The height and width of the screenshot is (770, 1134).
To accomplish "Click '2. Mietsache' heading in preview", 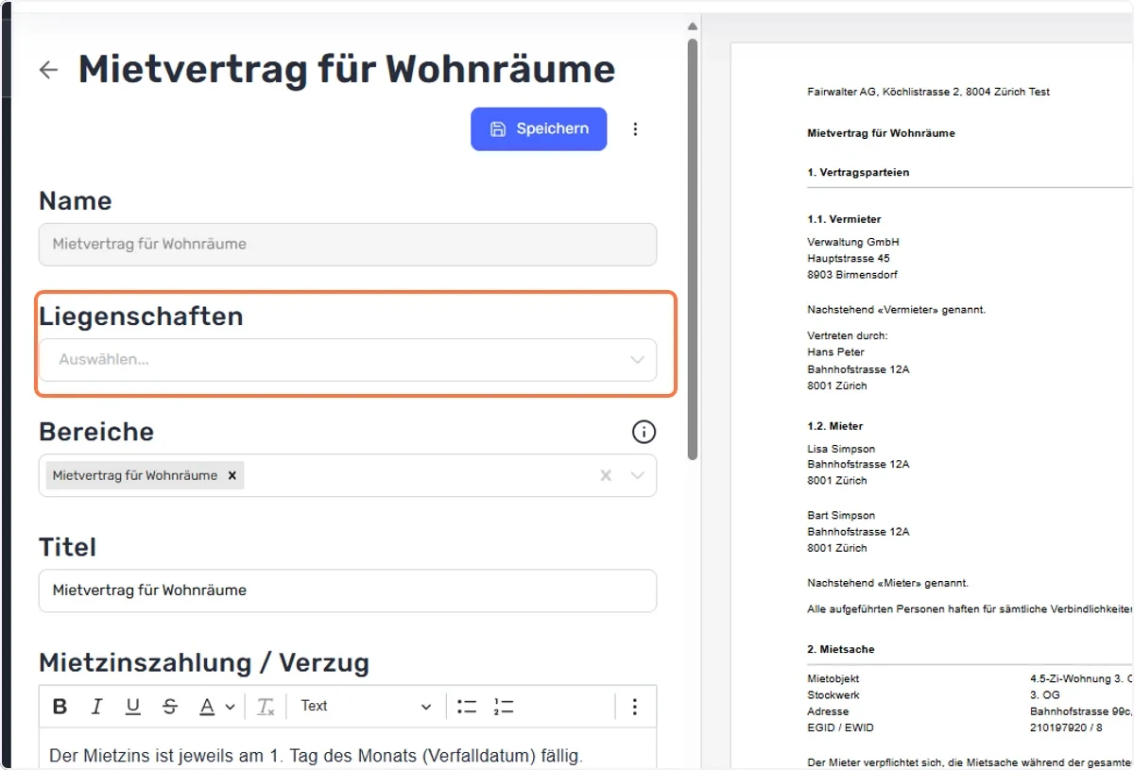I will [841, 649].
